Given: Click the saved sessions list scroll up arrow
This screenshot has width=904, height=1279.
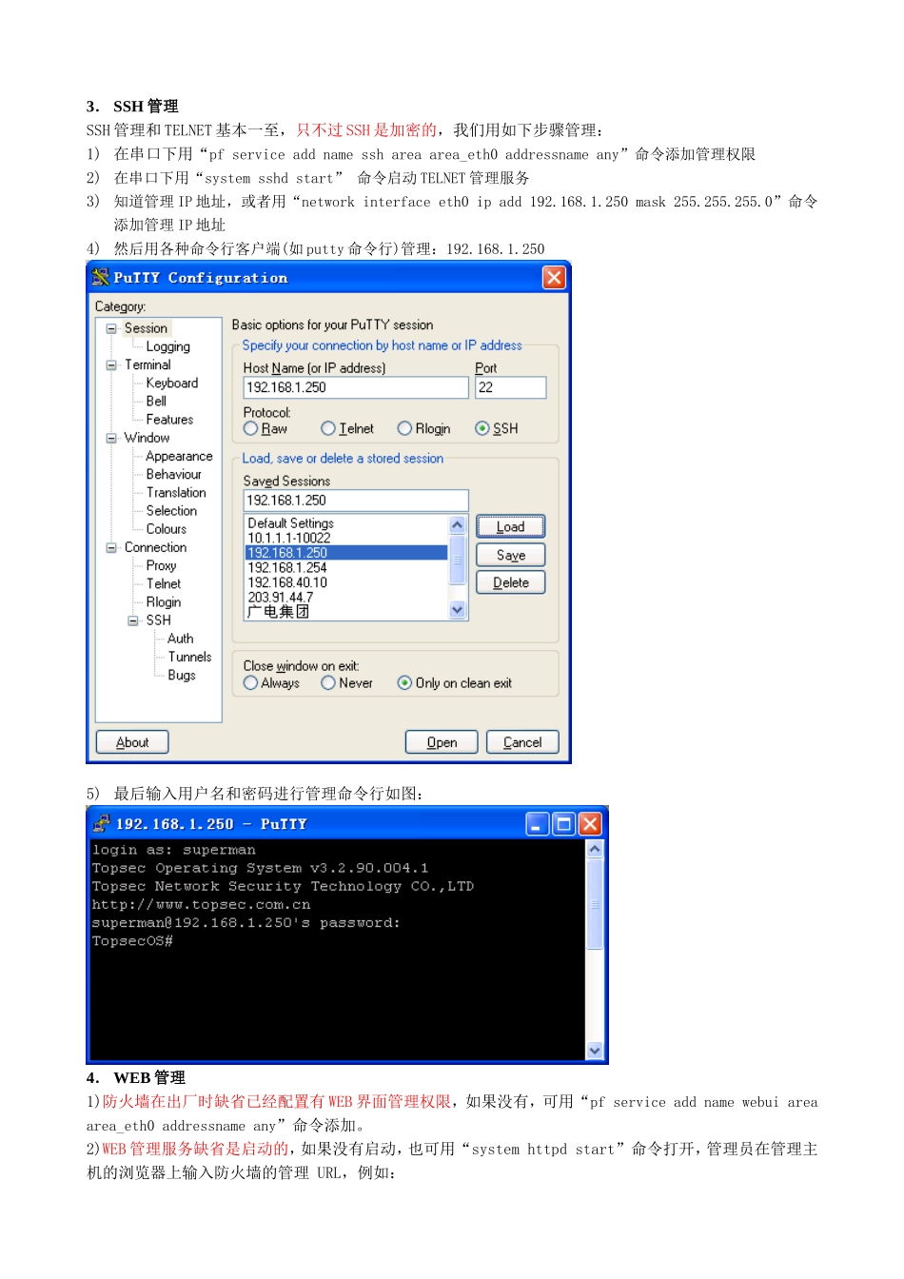Looking at the screenshot, I should pyautogui.click(x=458, y=525).
